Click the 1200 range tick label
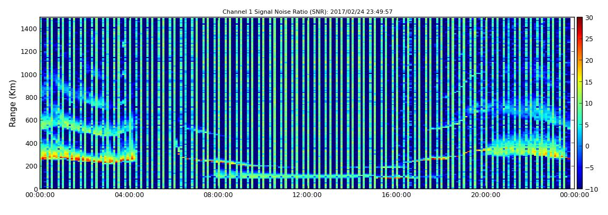 click(30, 52)
